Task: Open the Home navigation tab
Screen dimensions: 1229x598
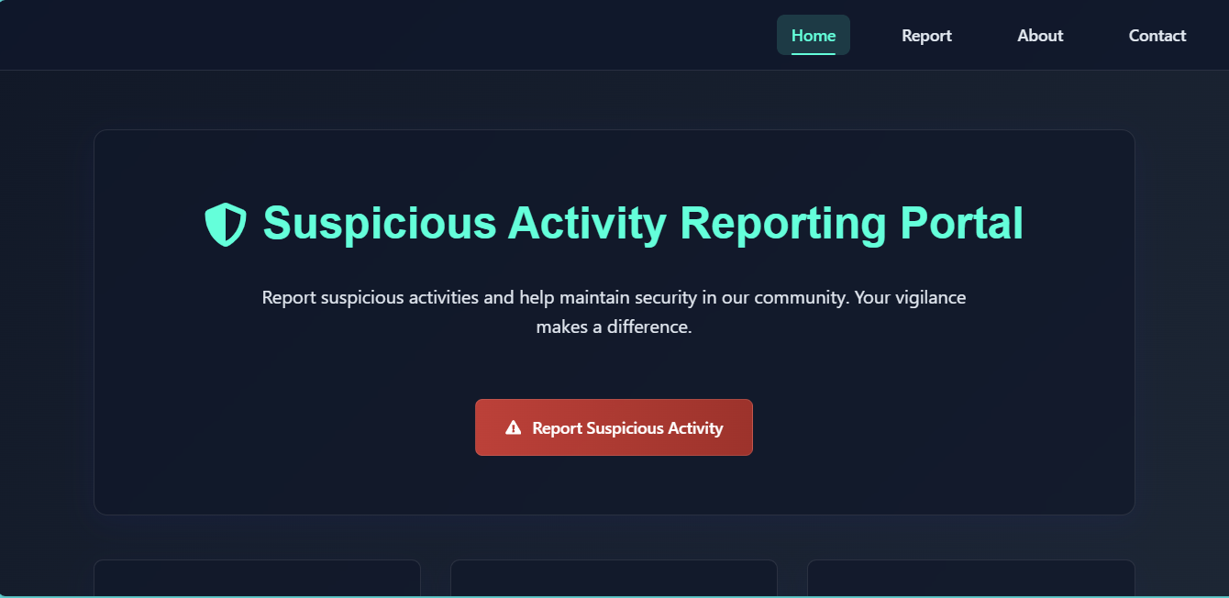Action: coord(814,35)
